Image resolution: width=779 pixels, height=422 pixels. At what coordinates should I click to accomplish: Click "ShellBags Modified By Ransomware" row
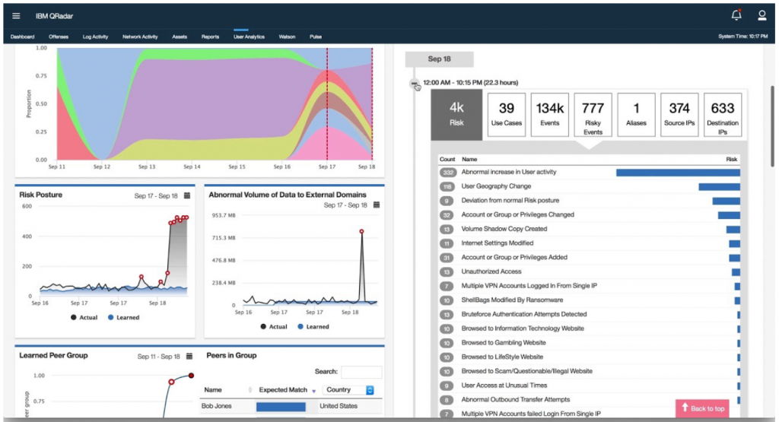[590, 300]
